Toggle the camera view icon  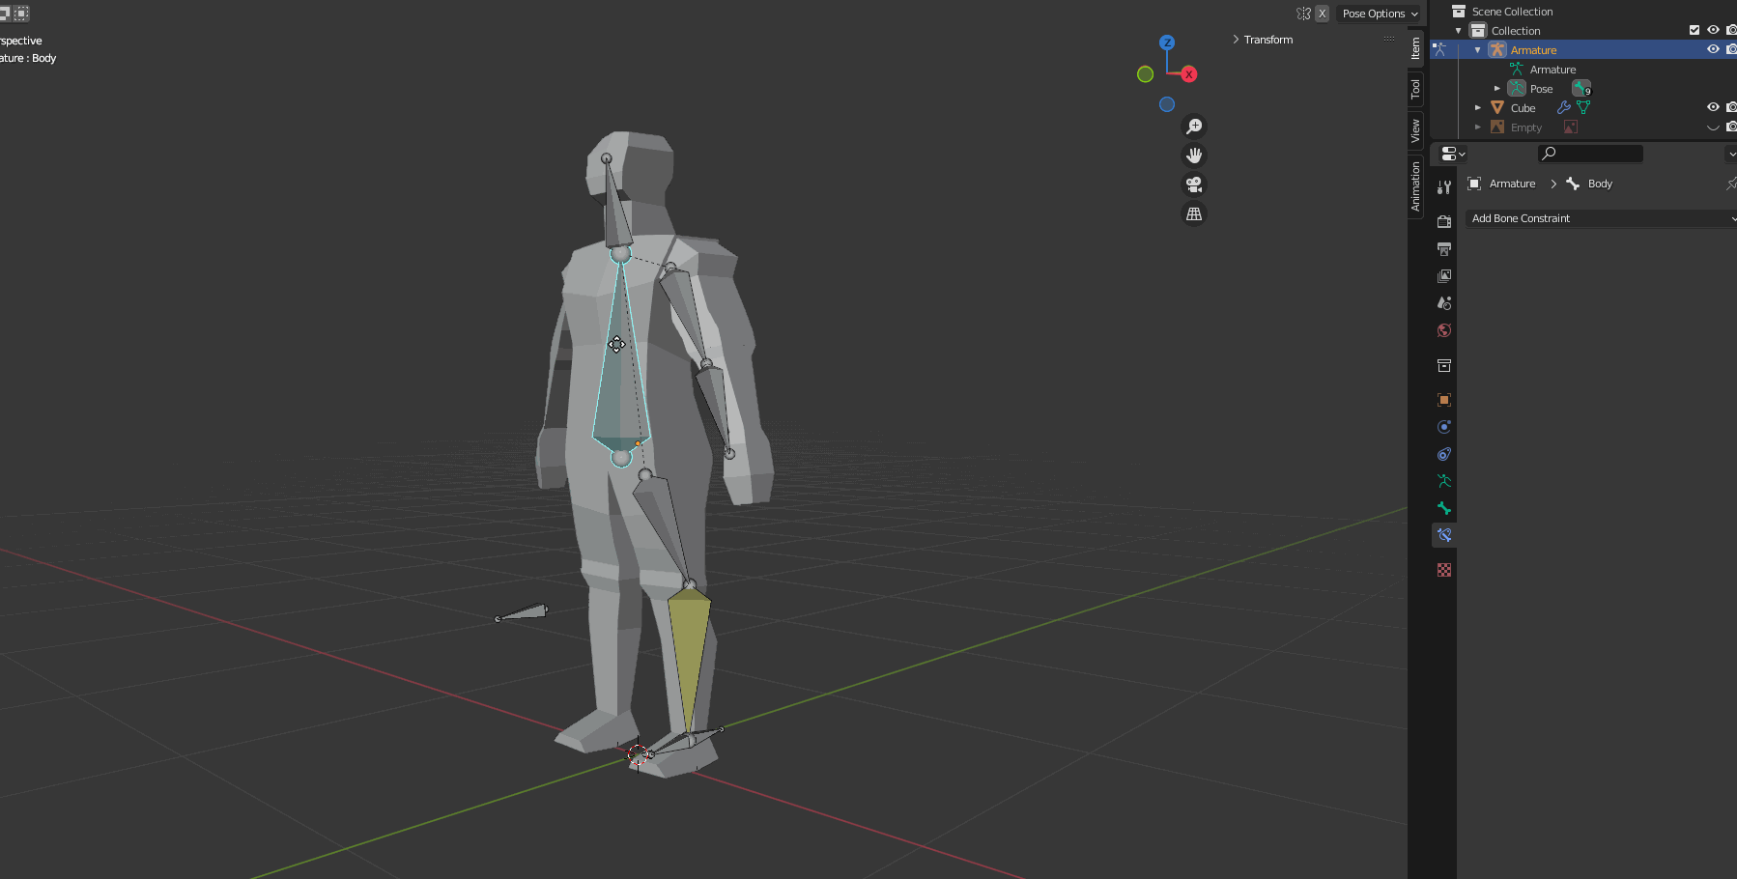[x=1194, y=184]
